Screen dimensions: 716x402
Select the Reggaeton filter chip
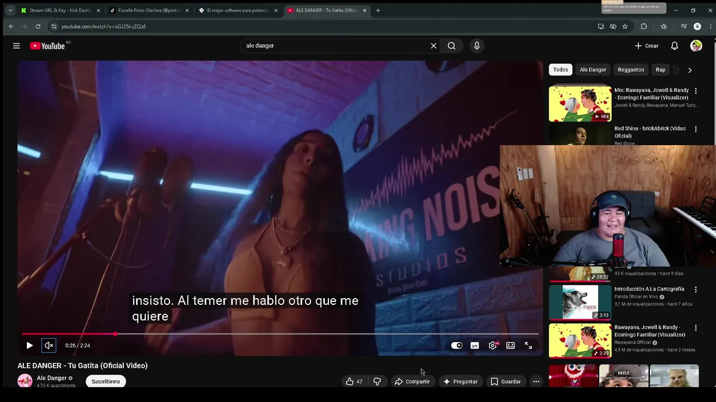tap(631, 70)
